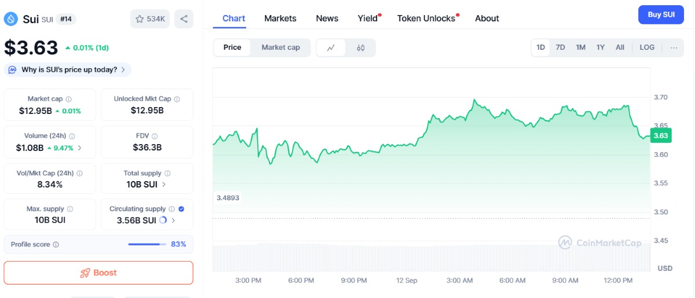The image size is (695, 298).
Task: Click the Profile score progress bar
Action: (x=147, y=244)
